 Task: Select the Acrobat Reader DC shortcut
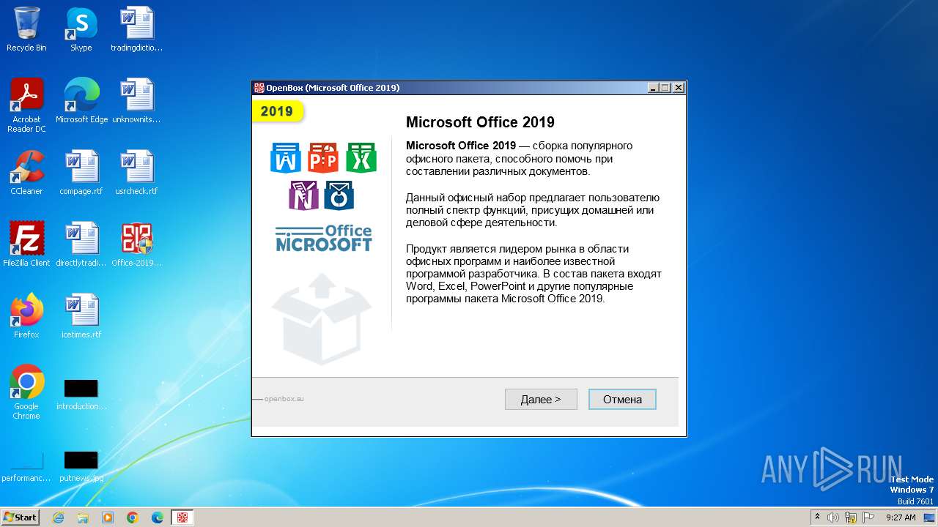(x=26, y=105)
